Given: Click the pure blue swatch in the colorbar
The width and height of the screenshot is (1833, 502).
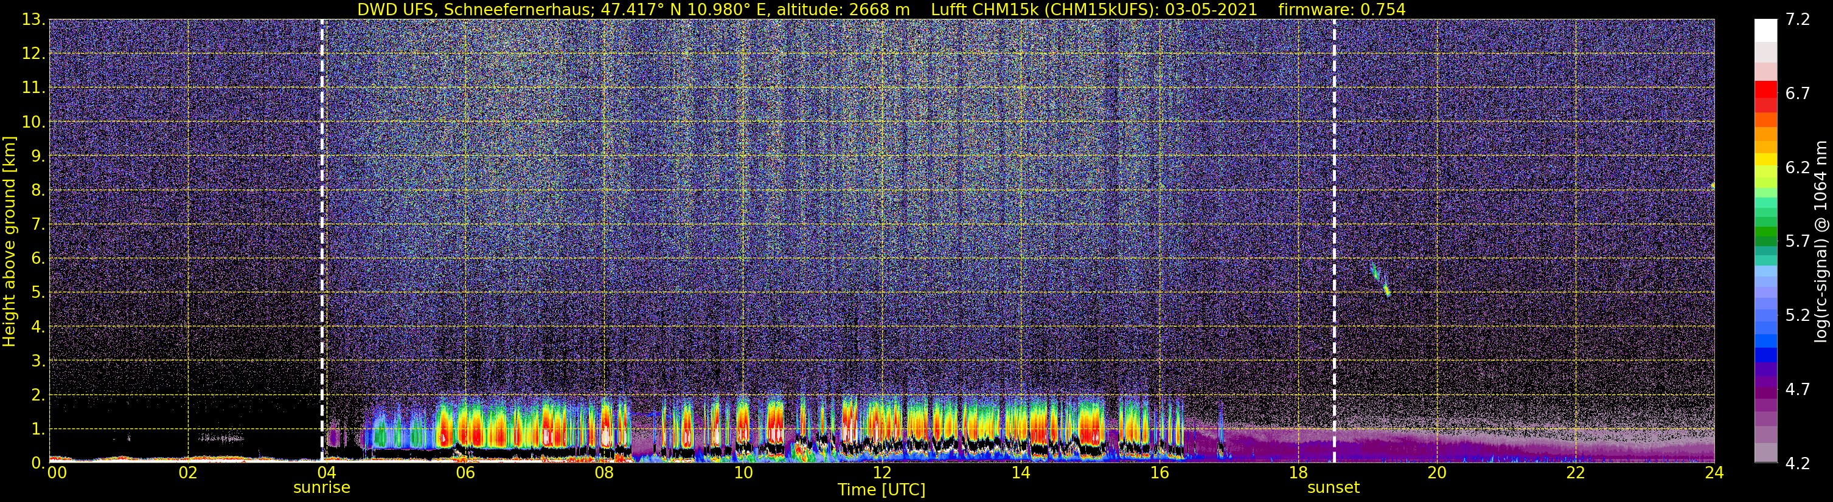Looking at the screenshot, I should click(1765, 355).
